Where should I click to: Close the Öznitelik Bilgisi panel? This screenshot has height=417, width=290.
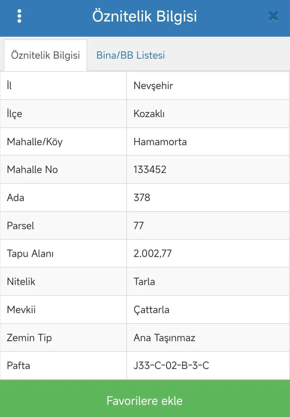[x=273, y=16]
